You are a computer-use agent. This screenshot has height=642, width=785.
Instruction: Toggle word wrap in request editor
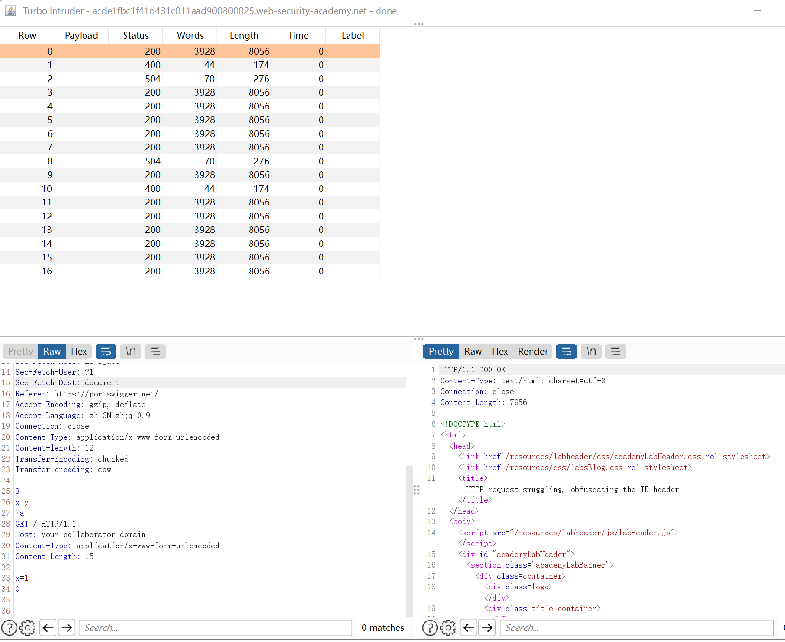click(x=106, y=352)
